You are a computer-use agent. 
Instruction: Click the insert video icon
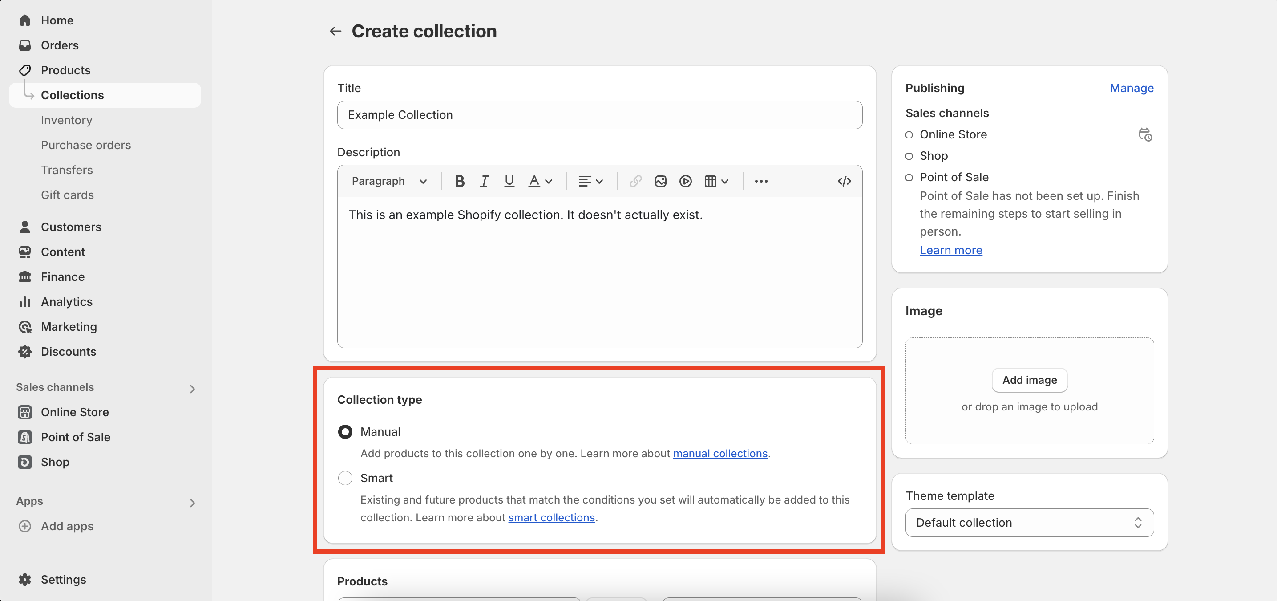(686, 182)
